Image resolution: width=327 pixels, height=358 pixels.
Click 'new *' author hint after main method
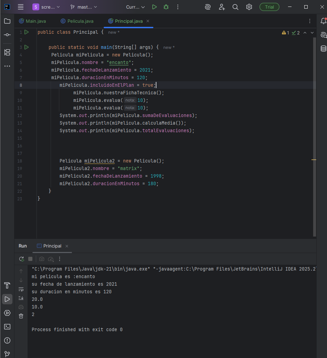pos(169,48)
